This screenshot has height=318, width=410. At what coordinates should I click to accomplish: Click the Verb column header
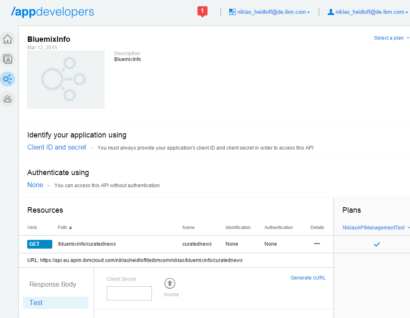(x=32, y=227)
